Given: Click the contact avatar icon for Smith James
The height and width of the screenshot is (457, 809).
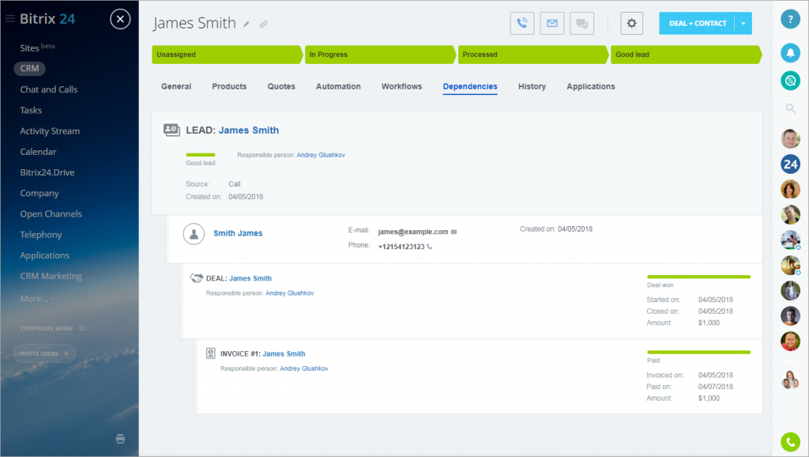Looking at the screenshot, I should [194, 234].
